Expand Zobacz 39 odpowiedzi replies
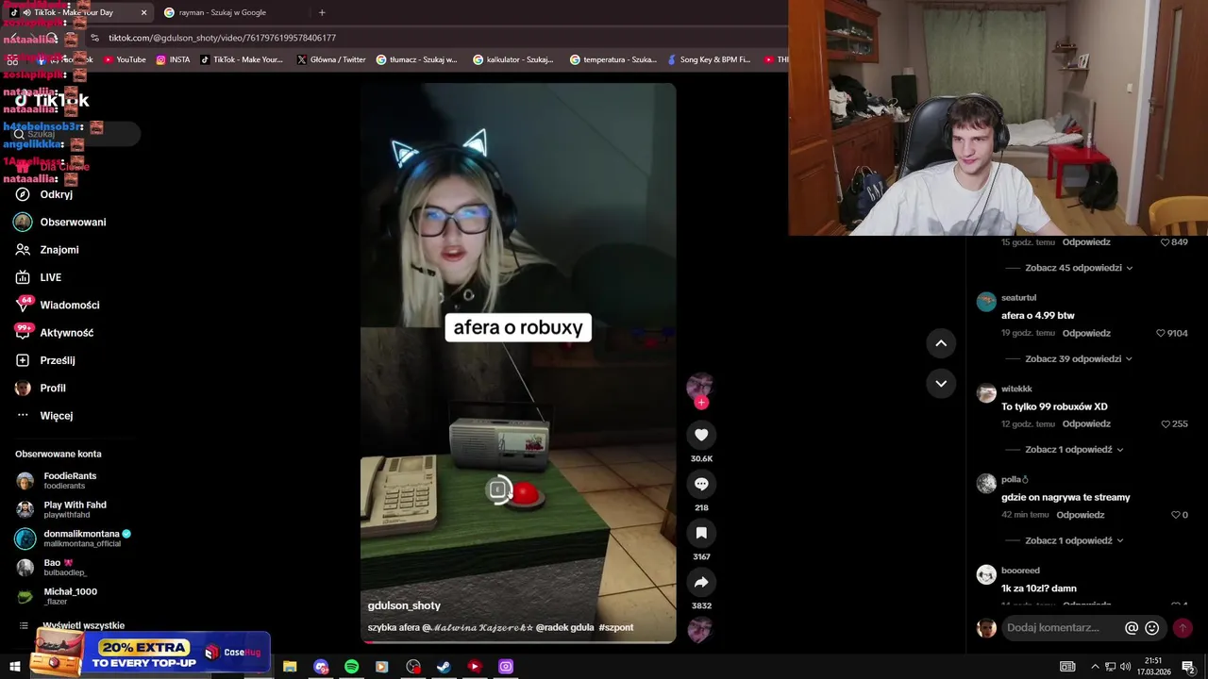 pyautogui.click(x=1078, y=359)
